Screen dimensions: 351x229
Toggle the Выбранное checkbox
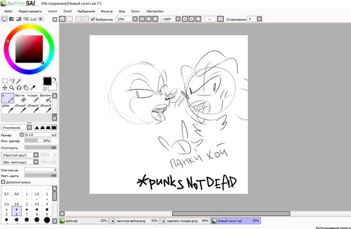[93, 19]
